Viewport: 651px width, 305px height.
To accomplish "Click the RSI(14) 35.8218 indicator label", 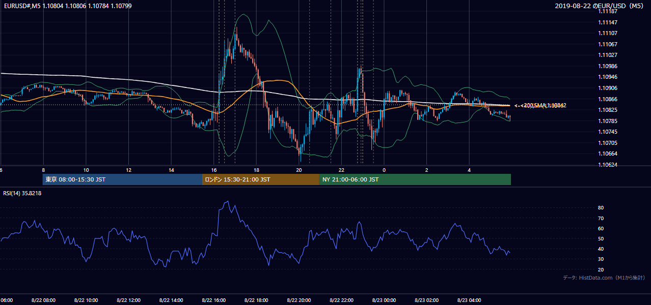I will [22, 193].
